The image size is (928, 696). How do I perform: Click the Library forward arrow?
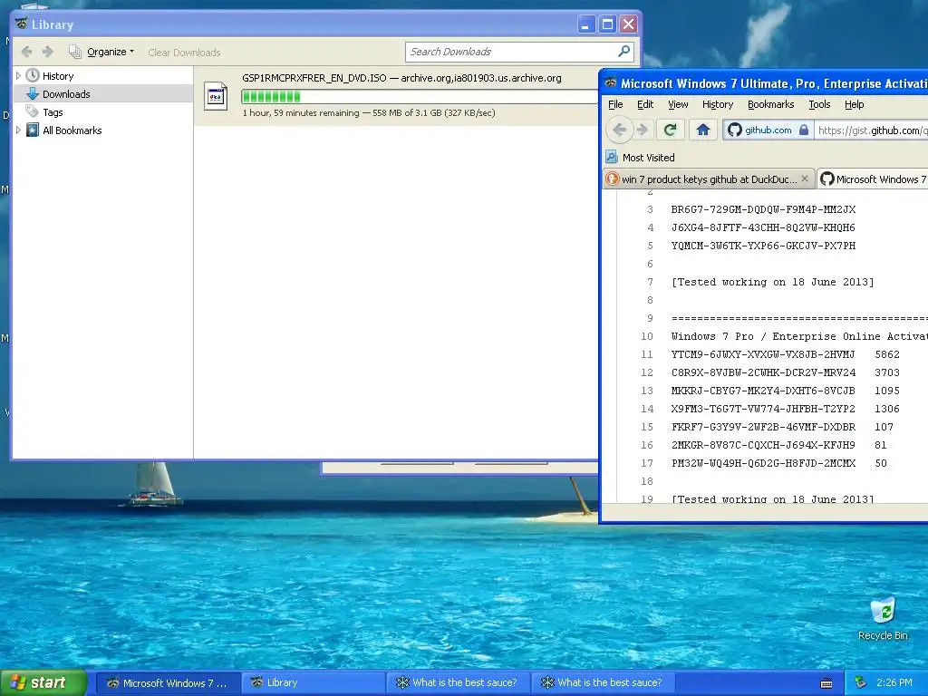tap(48, 52)
